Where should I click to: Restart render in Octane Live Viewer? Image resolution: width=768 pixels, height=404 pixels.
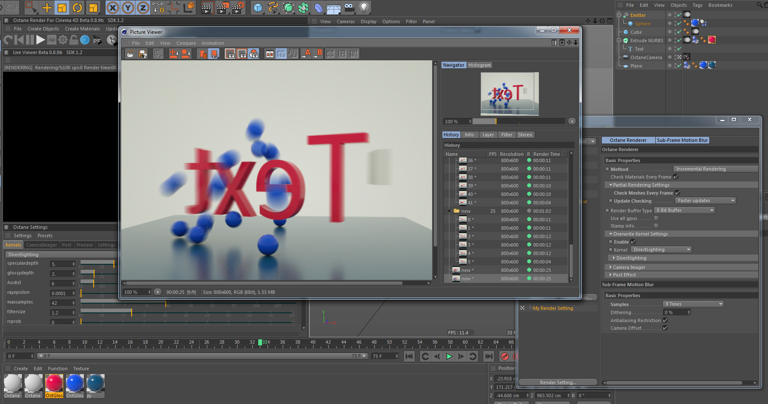tap(8, 40)
